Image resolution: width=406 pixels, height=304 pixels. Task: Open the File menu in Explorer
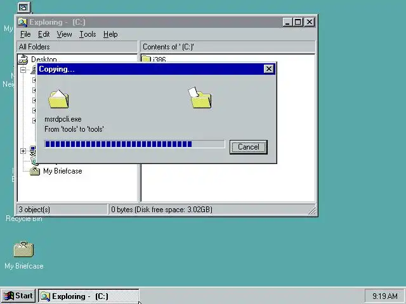click(25, 34)
